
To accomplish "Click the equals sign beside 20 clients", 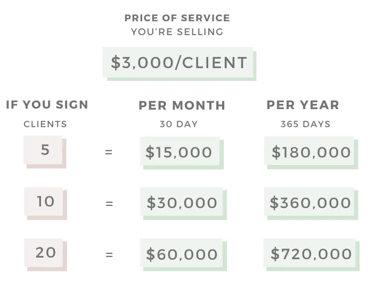I will pyautogui.click(x=109, y=254).
